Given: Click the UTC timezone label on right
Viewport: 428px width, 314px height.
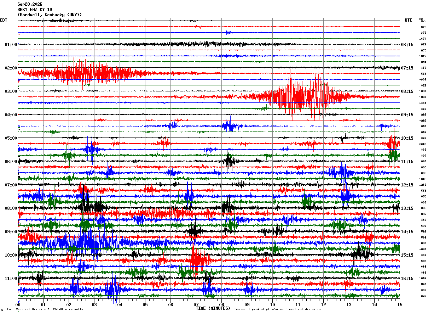Looking at the screenshot, I should 409,20.
